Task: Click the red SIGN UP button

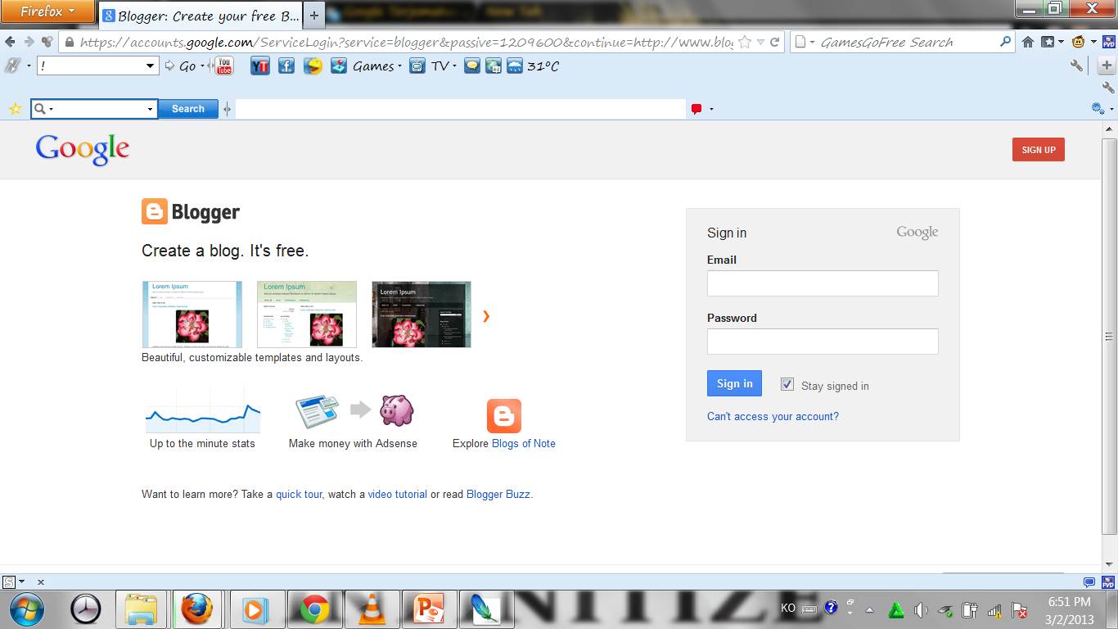Action: pyautogui.click(x=1038, y=149)
